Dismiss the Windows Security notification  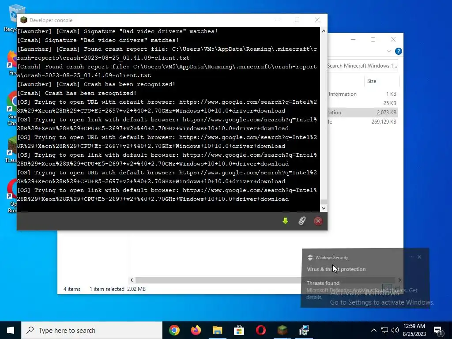point(419,257)
